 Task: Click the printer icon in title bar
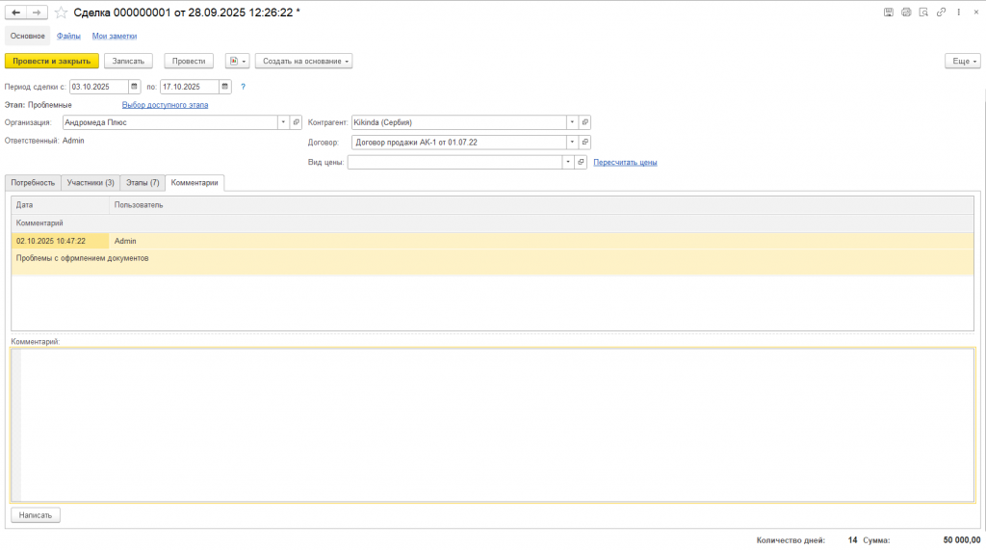tap(906, 12)
